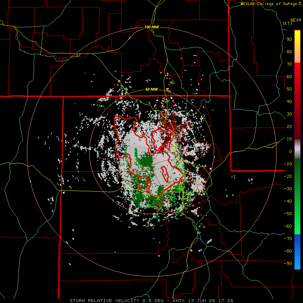Select the 80 value on the velocity scale
The width and height of the screenshot is (303, 303).
click(289, 52)
